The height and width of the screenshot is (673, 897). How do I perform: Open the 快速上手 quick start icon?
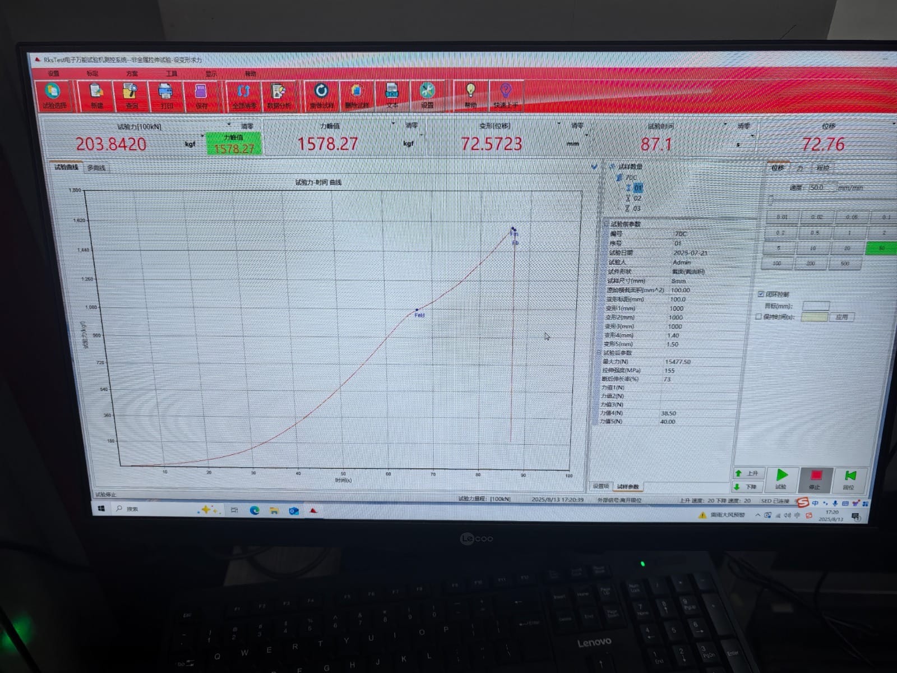click(506, 95)
